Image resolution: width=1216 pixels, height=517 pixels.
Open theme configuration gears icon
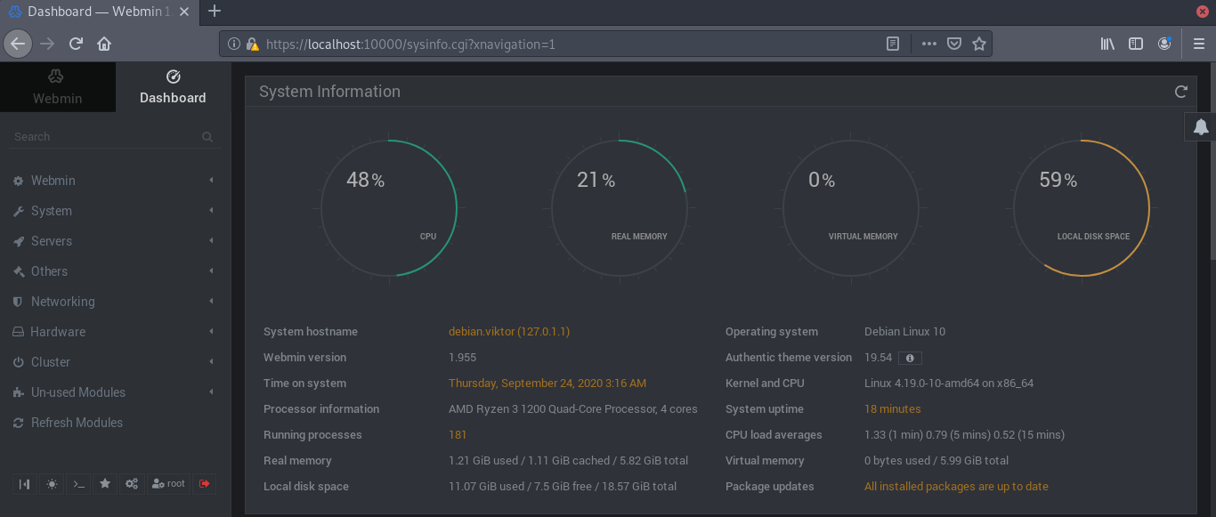pos(132,484)
